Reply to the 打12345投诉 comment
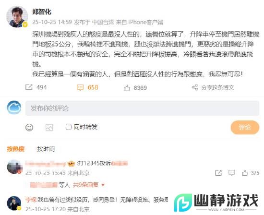This screenshot has height=215, width=264. pos(231,173)
